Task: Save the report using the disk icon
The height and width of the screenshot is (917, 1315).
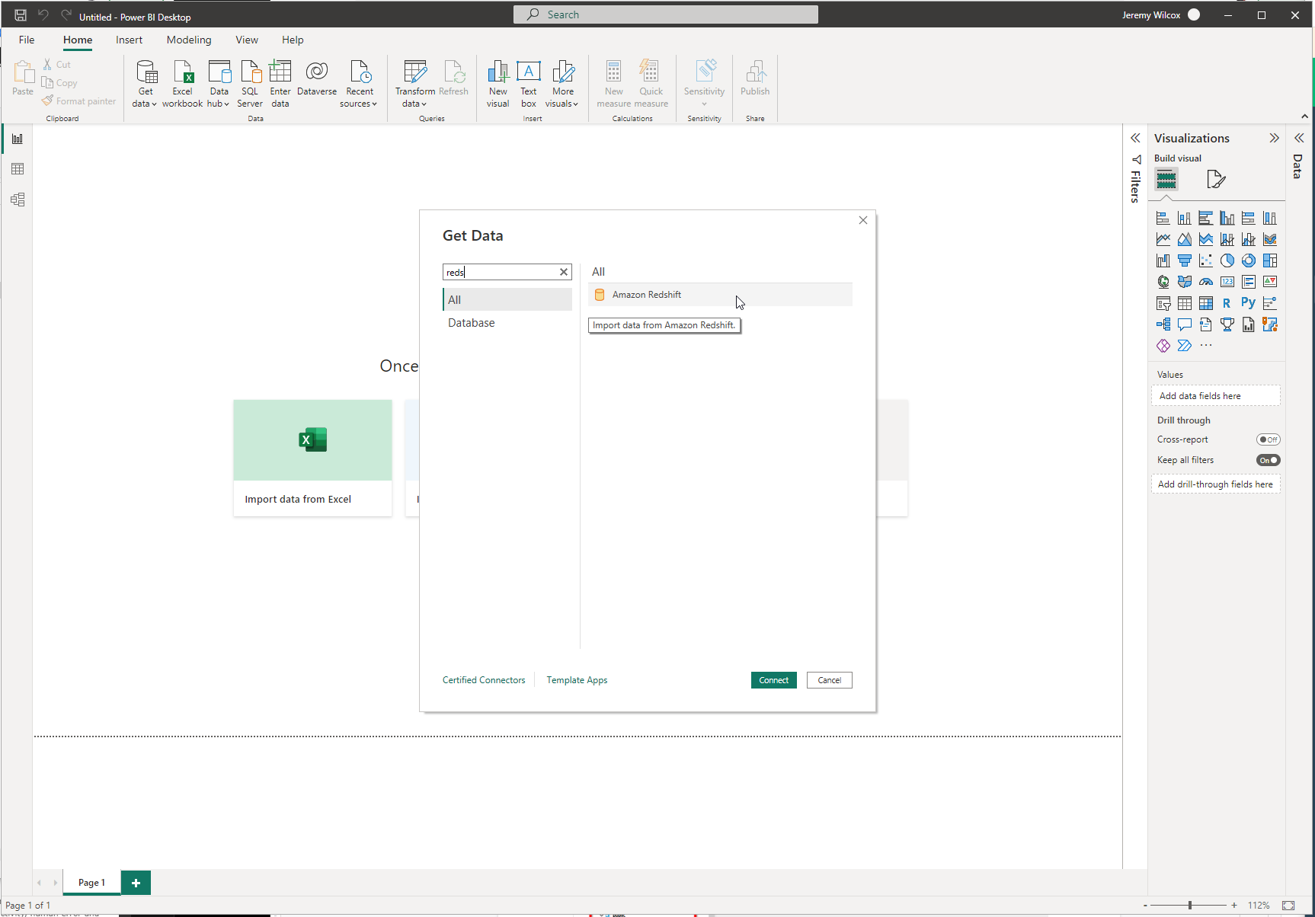Action: [21, 15]
